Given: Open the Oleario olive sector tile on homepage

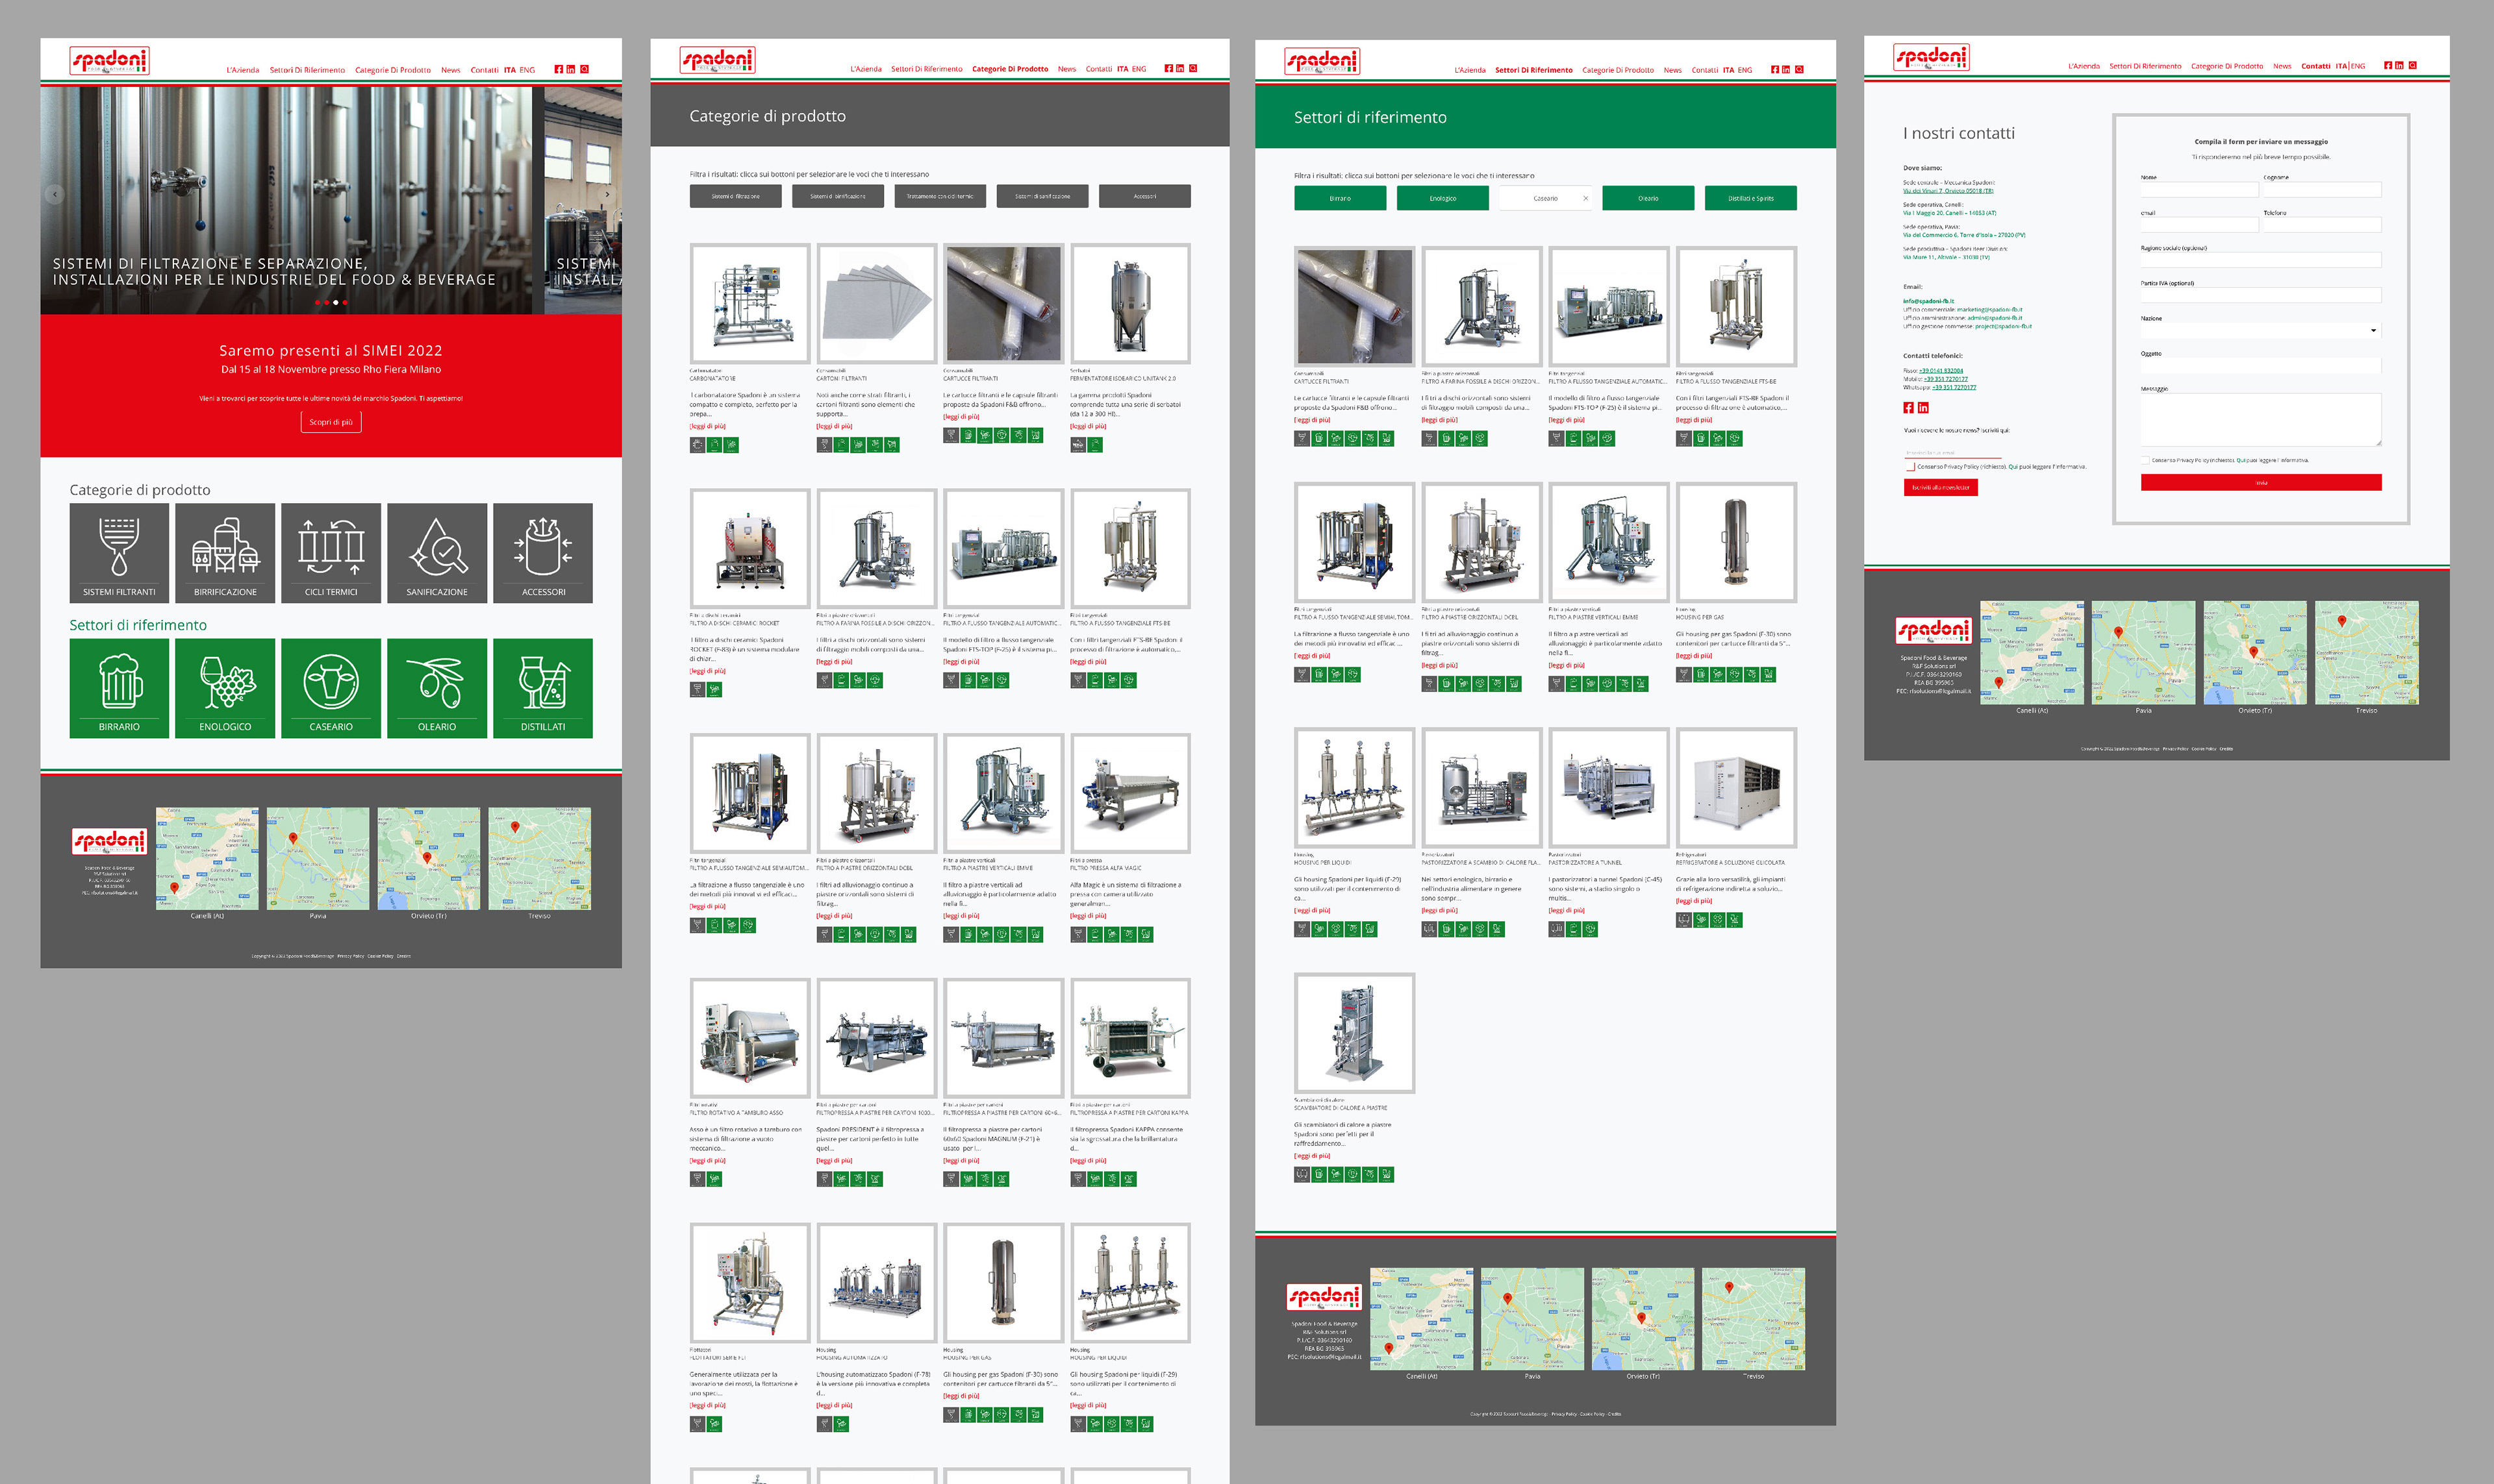Looking at the screenshot, I should click(x=437, y=688).
